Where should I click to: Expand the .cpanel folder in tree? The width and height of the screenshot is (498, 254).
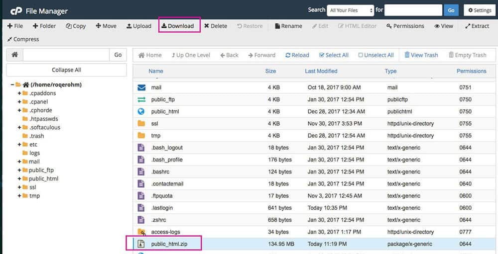pyautogui.click(x=19, y=102)
